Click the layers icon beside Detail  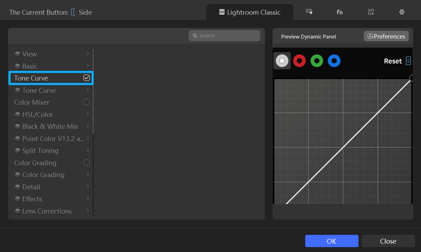click(x=17, y=187)
